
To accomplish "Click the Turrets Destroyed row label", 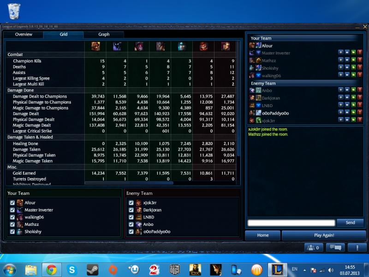I will pyautogui.click(x=30, y=179).
